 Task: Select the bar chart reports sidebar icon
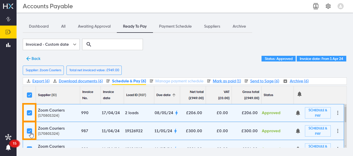[x=8, y=45]
